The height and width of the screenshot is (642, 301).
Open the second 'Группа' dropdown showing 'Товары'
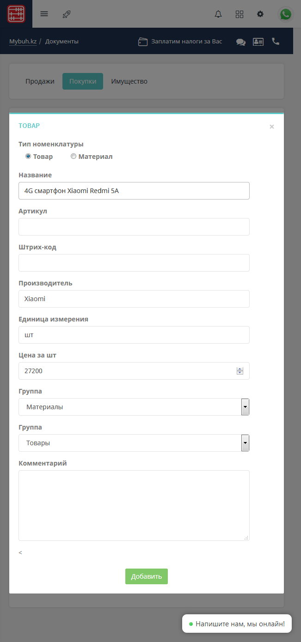(x=245, y=443)
